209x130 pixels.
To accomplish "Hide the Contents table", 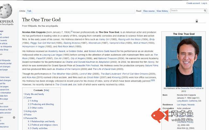I will click(46, 90).
